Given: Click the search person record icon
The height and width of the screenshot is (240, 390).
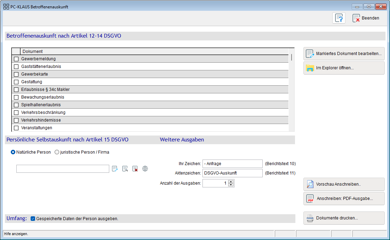Looking at the screenshot, I should click(125, 169).
